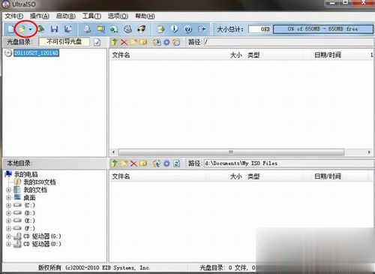Screen dimensions: 375x274
Task: Open the 启动(B) menu
Action: [x=66, y=17]
